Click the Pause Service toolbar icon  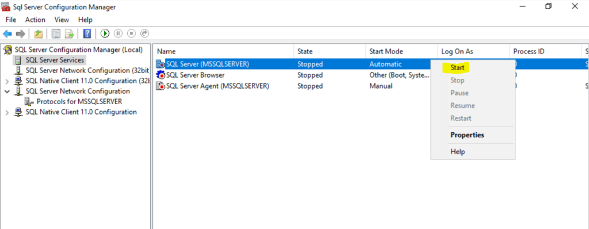coord(118,34)
